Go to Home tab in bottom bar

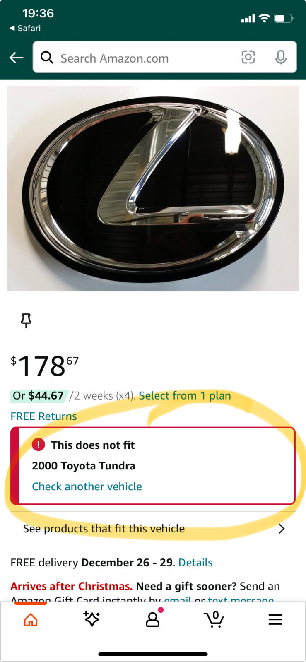click(x=31, y=620)
